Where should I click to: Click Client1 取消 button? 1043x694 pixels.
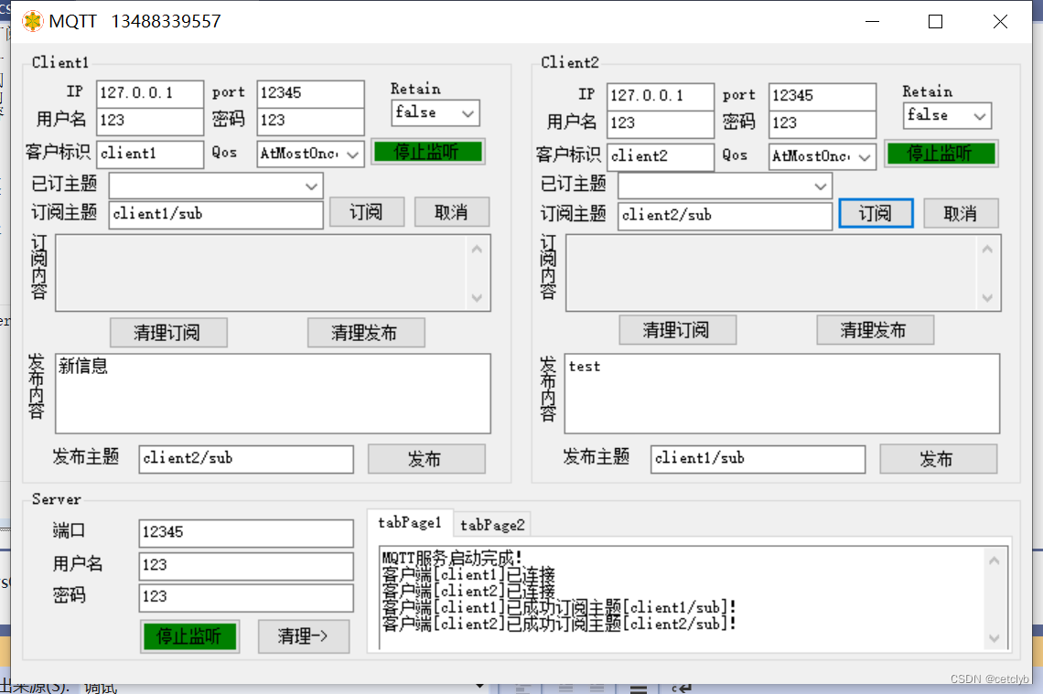point(452,212)
